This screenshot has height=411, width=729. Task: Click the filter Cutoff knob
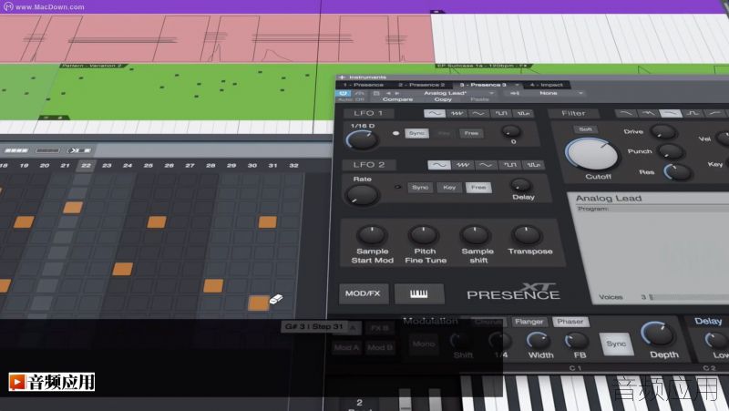click(591, 155)
